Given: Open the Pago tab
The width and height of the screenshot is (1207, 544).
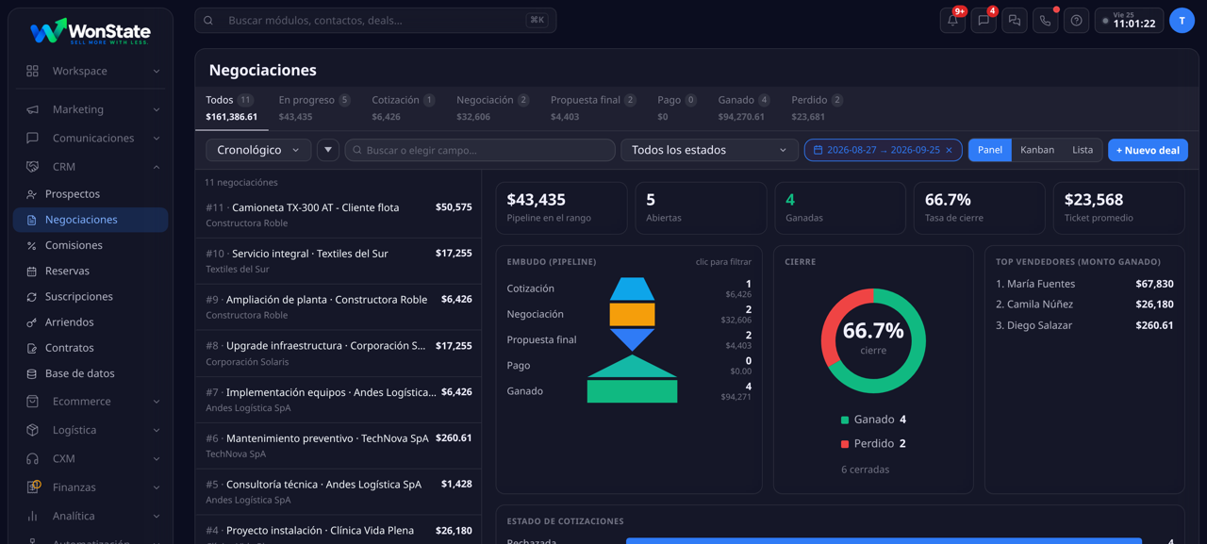Looking at the screenshot, I should tap(677, 108).
